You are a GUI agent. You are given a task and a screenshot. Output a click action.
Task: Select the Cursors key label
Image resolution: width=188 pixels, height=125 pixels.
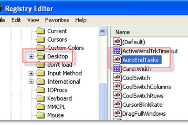tap(57, 40)
